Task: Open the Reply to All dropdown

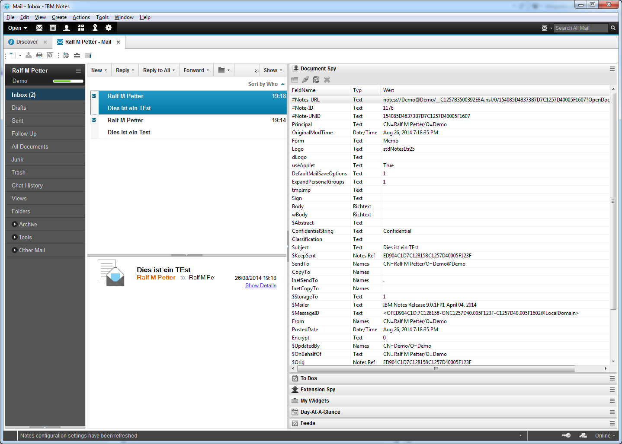Action: (x=159, y=70)
